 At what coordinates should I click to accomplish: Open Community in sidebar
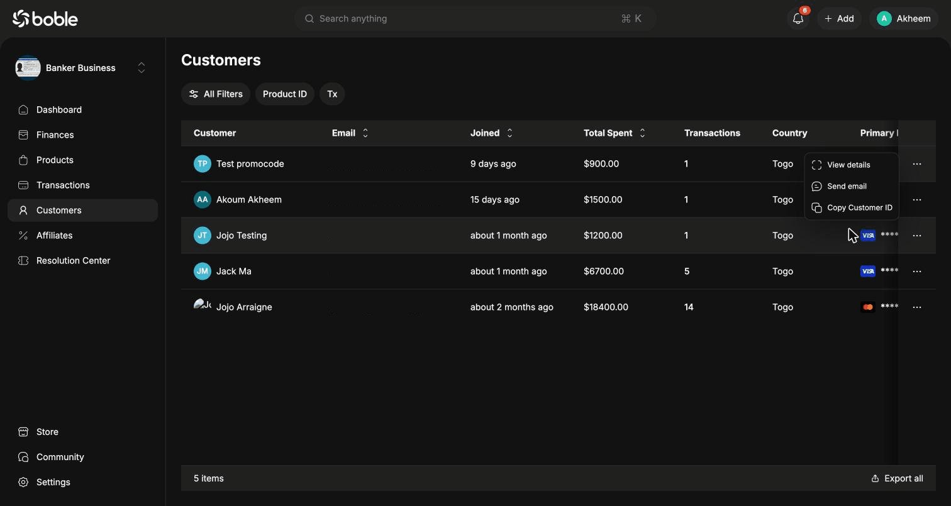click(82, 457)
